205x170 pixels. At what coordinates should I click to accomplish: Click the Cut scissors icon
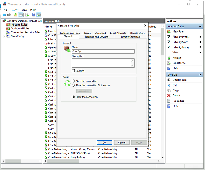pyautogui.click(x=169, y=85)
